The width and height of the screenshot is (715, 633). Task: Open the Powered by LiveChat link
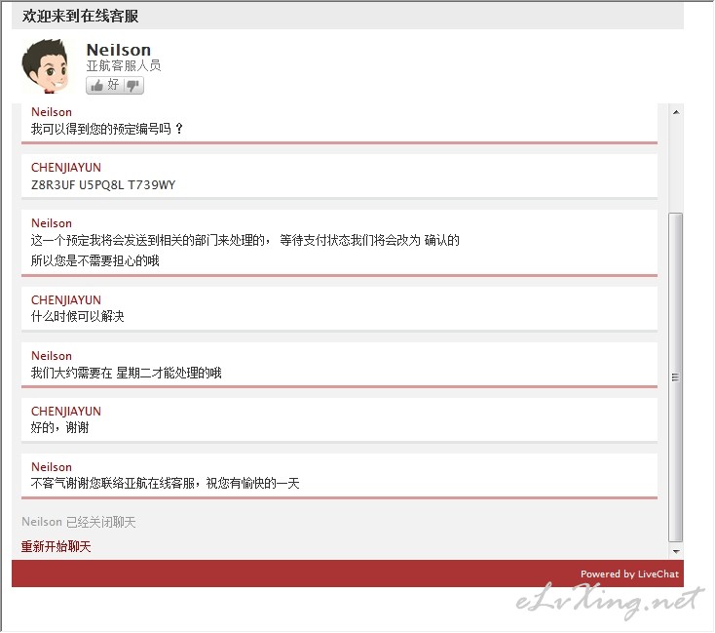[x=629, y=574]
